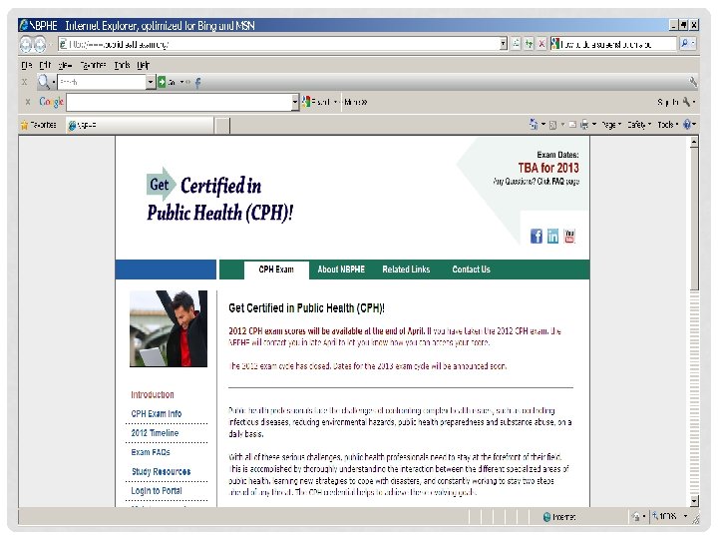Screen dimensions: 718x539
Task: Click the Get arrow logo graphic
Action: [x=161, y=185]
